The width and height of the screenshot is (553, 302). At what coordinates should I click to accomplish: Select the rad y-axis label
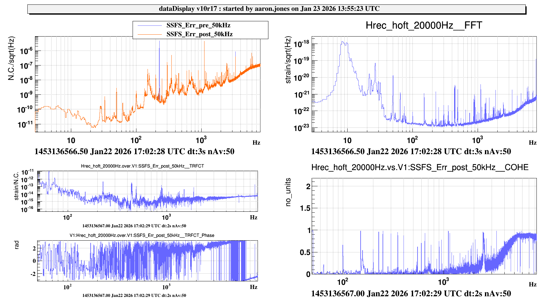[x=16, y=244]
